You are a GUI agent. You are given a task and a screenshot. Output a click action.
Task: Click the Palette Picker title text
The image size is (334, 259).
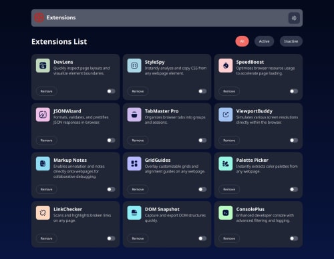click(253, 160)
